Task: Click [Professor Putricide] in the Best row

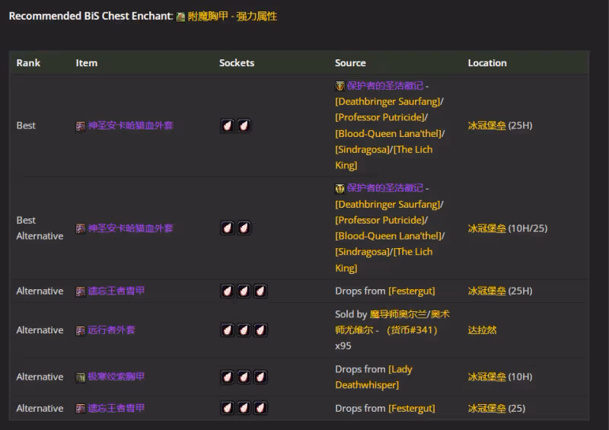Action: coord(380,117)
